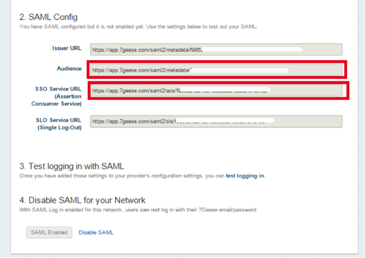Click the "Issuer URL" field label
The width and height of the screenshot is (365, 258).
point(67,48)
